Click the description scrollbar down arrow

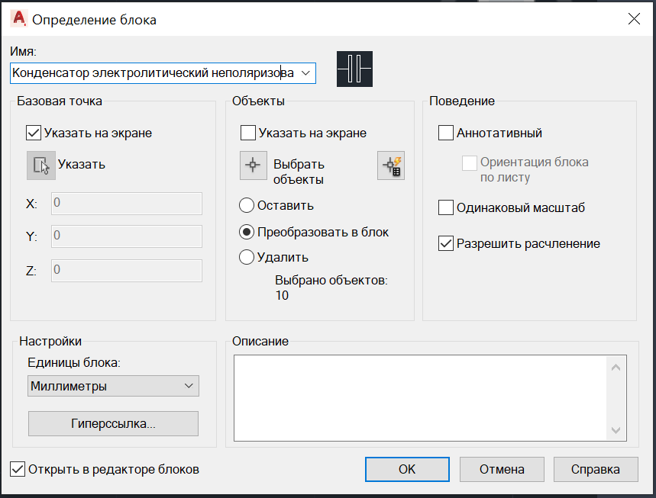[x=616, y=430]
